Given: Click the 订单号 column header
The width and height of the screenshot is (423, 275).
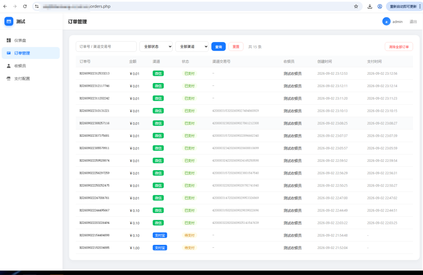Looking at the screenshot, I should [85, 62].
